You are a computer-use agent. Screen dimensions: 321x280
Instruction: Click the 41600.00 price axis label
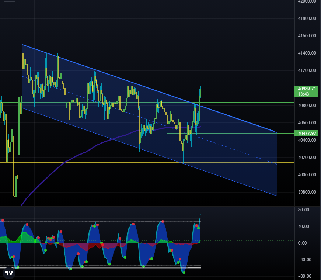click(x=307, y=36)
